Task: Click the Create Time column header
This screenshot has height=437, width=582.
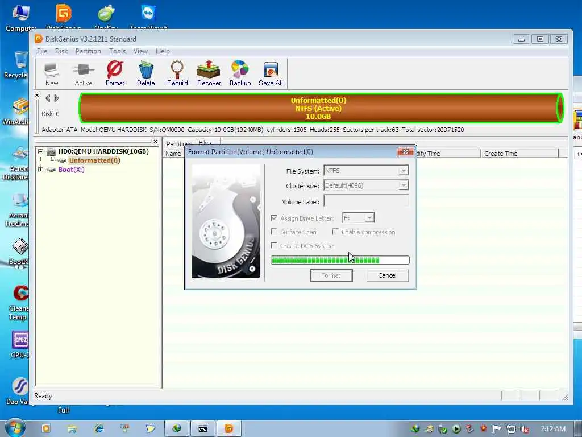Action: coord(519,154)
